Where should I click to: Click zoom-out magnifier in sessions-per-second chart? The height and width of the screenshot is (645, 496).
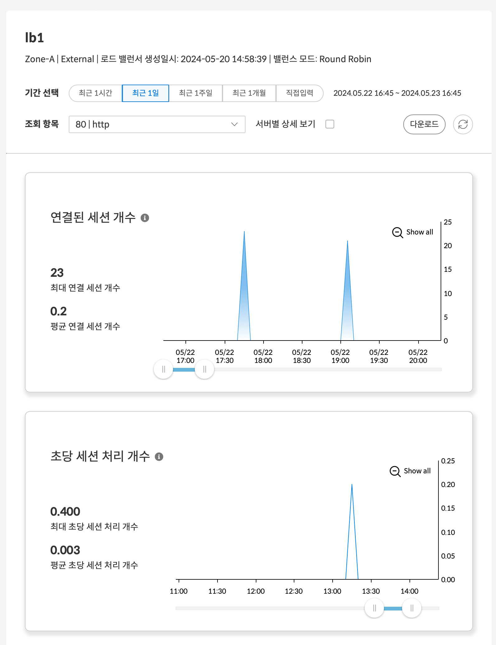coord(395,471)
